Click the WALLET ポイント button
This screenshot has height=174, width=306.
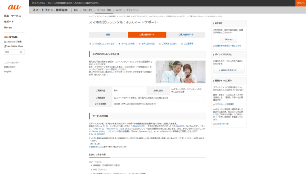click(229, 70)
